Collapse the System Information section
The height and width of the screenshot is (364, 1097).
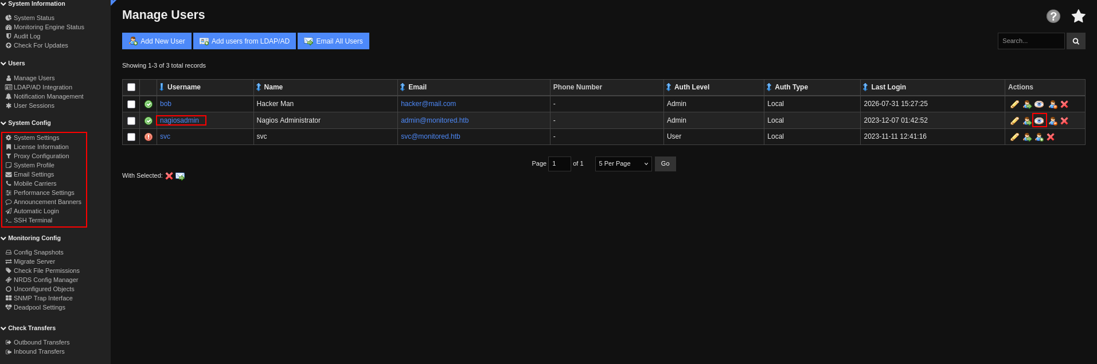point(33,4)
